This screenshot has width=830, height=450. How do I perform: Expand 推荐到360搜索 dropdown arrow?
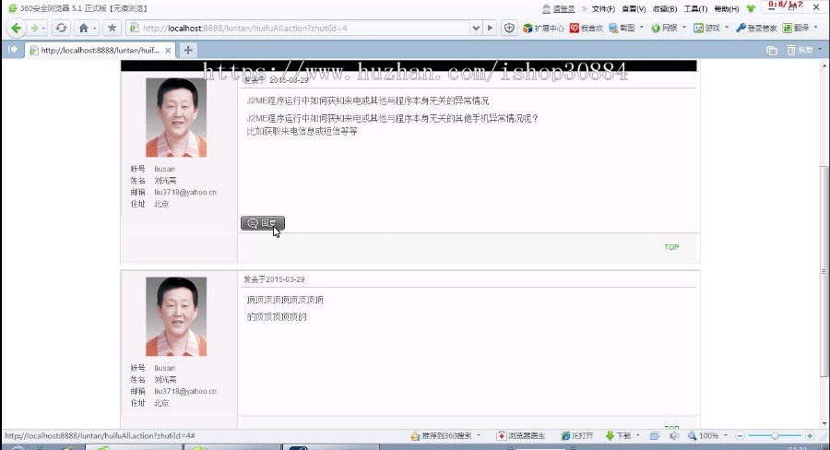pyautogui.click(x=479, y=435)
